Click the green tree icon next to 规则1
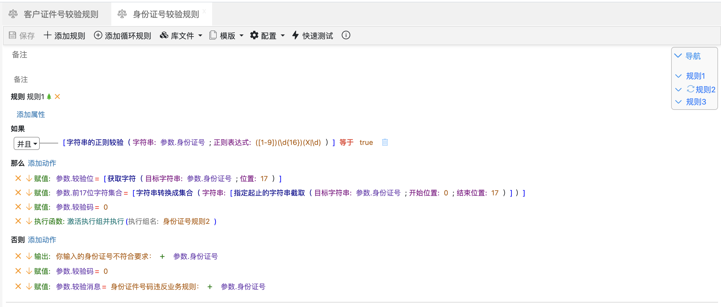The width and height of the screenshot is (721, 307). click(x=49, y=97)
